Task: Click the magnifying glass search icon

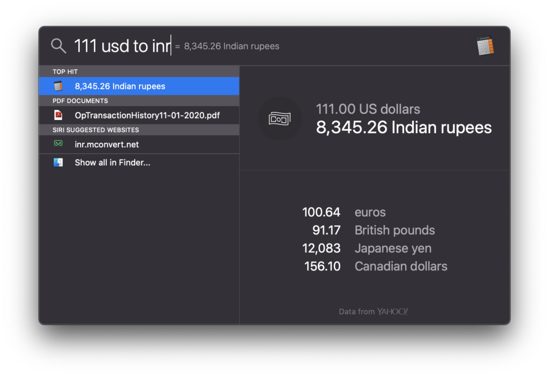Action: (x=58, y=46)
